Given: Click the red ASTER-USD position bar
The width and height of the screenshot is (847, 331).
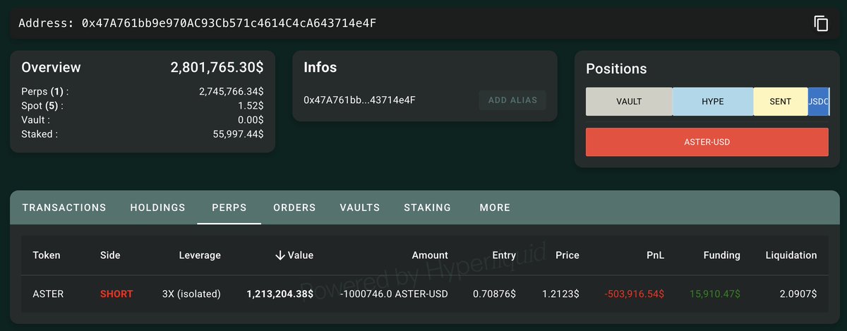Looking at the screenshot, I should [x=707, y=142].
